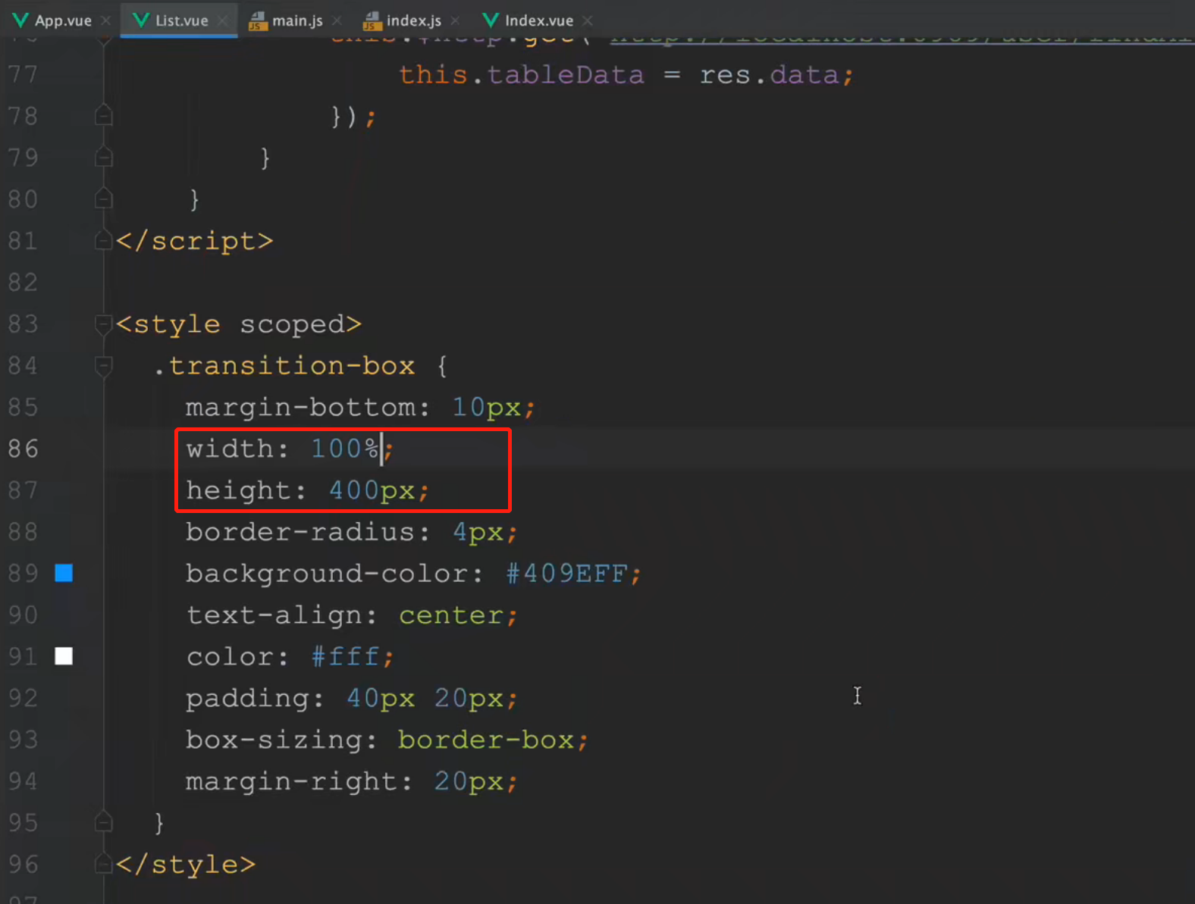Click line number 82 in the gutter

tap(24, 283)
